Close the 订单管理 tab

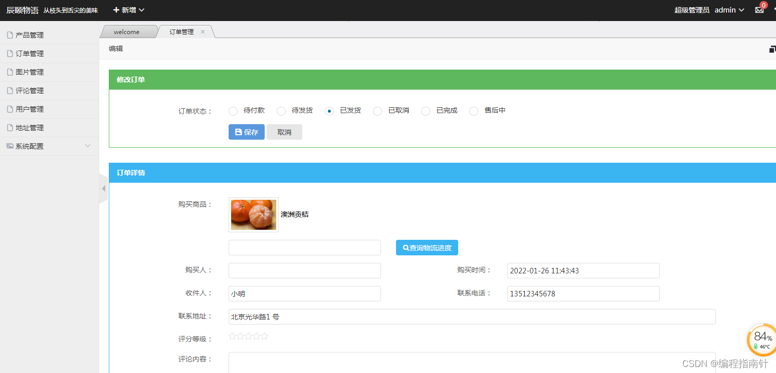tap(203, 32)
